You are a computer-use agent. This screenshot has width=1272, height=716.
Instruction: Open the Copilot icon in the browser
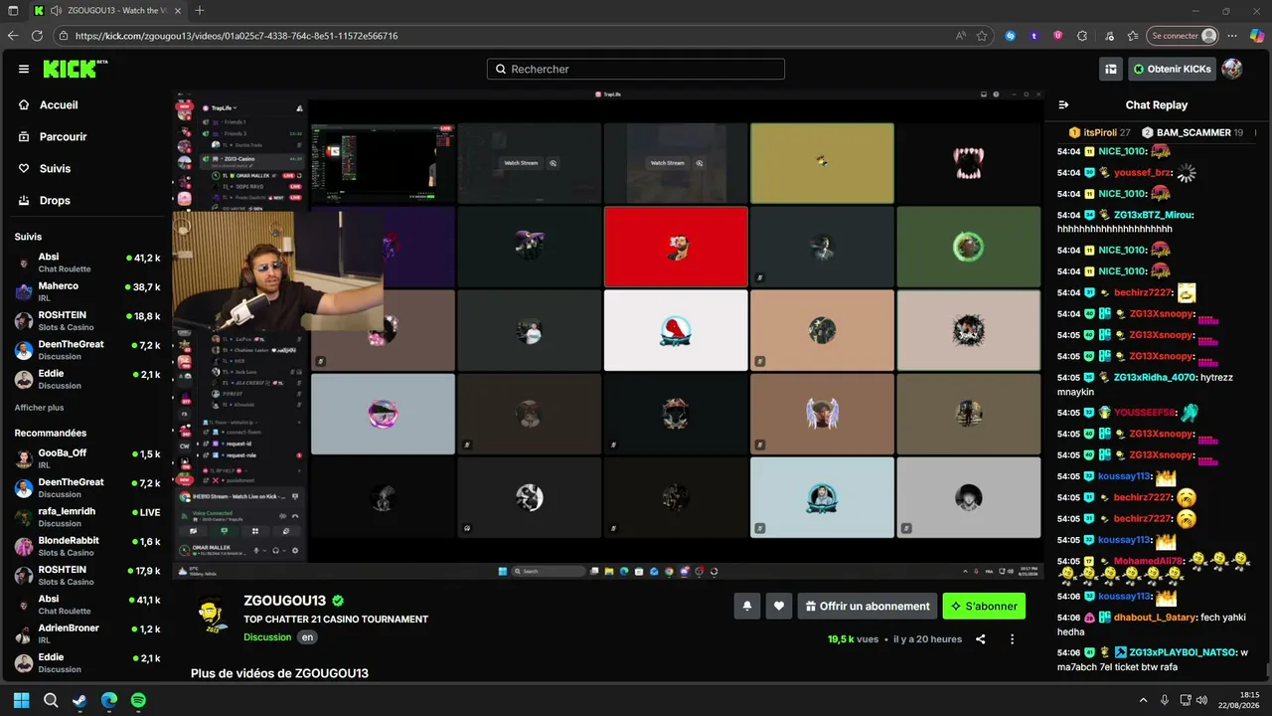1257,36
